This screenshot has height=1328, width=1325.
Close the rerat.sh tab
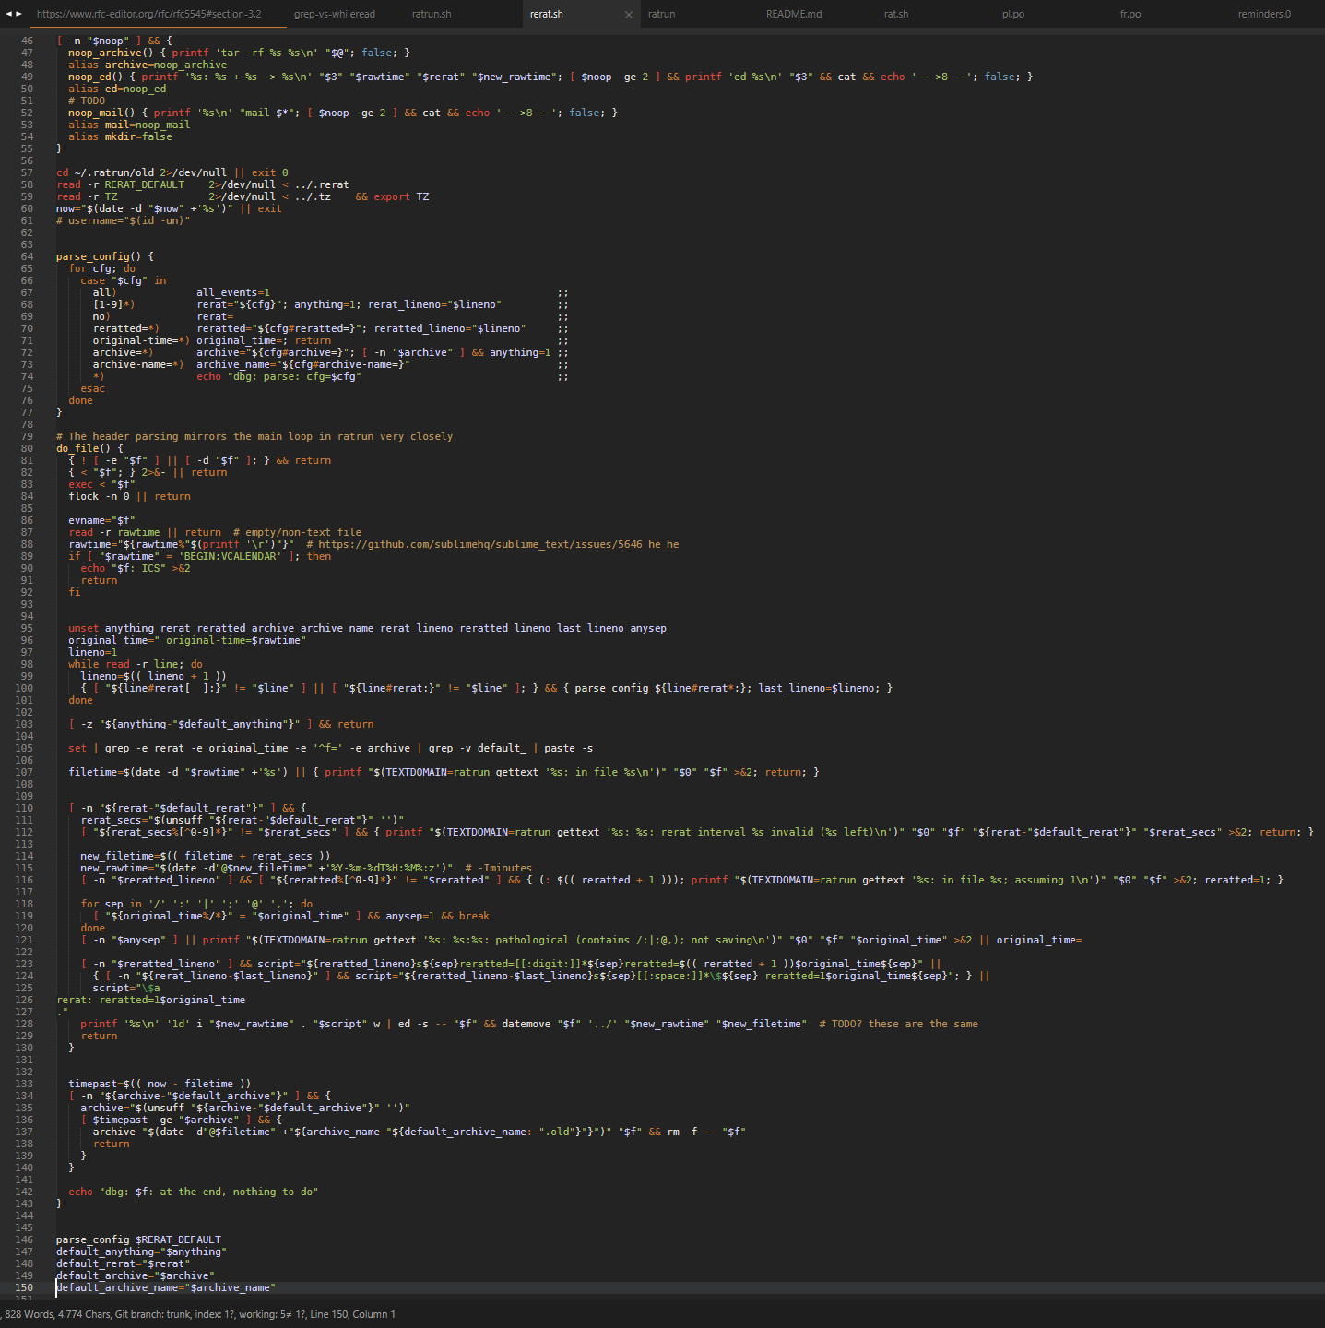point(629,15)
